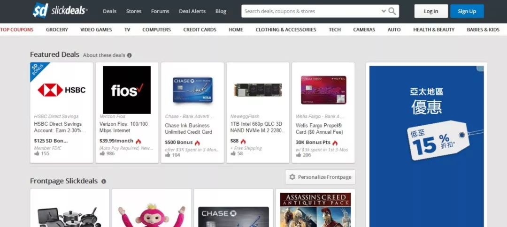Viewport: 507px width, 227px height.
Task: Click the NeweggFlash store name
Action: (245, 116)
